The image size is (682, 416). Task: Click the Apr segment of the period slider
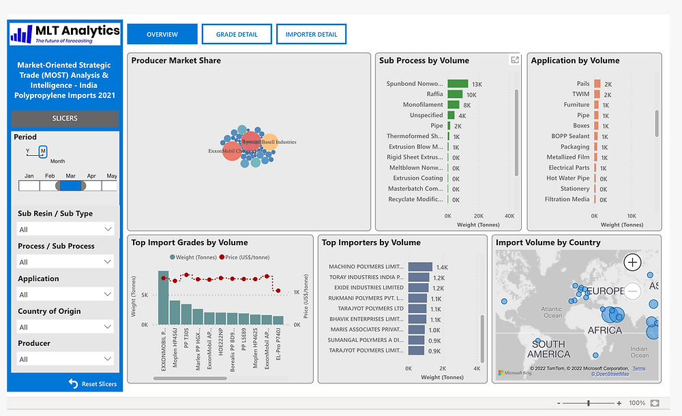coord(93,186)
